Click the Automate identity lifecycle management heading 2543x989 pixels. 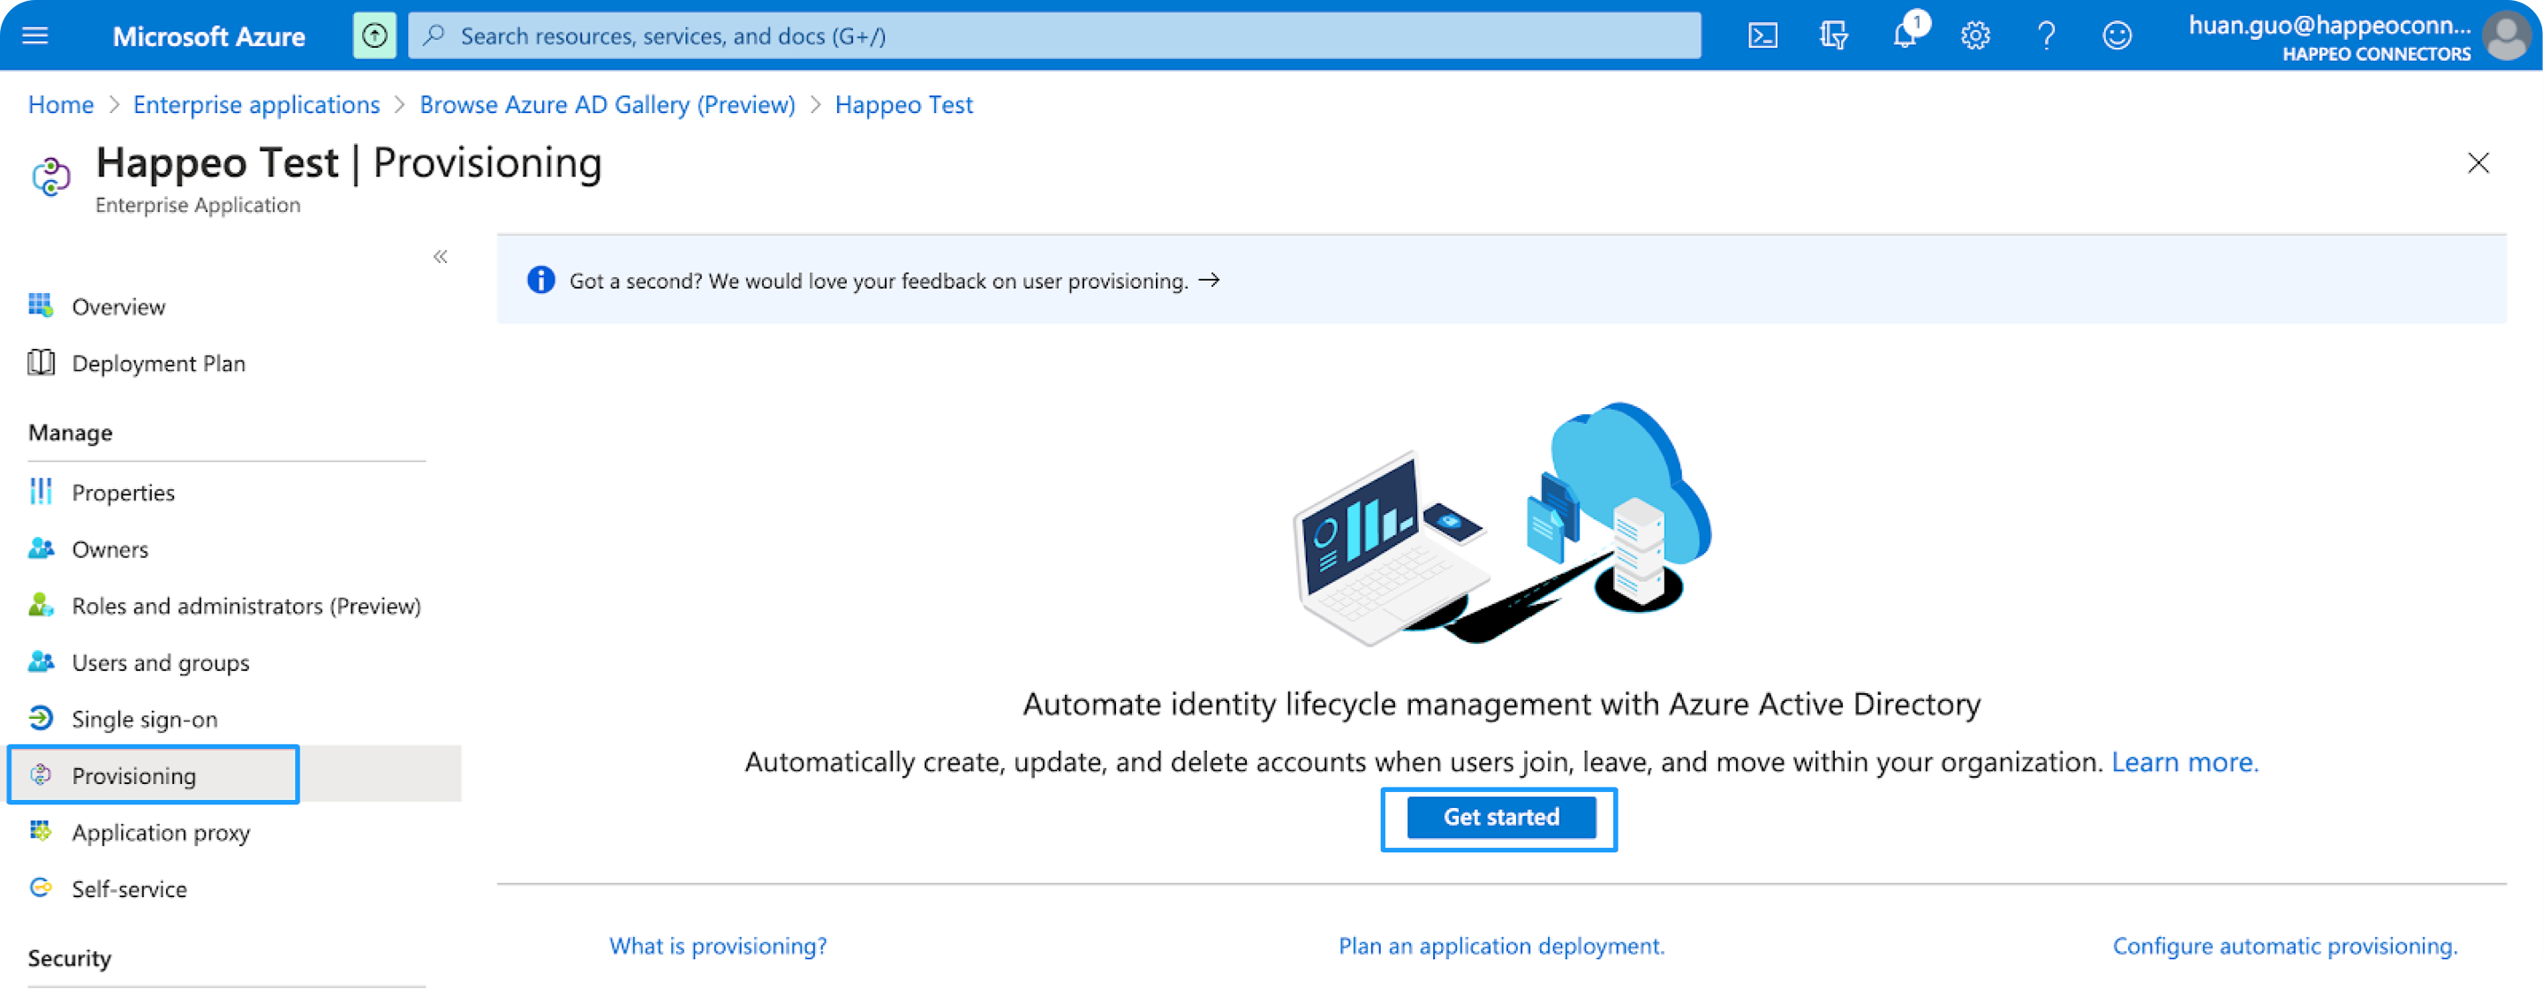tap(1501, 704)
